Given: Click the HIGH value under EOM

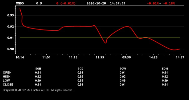Looking at the screenshot, I should pos(165,76).
